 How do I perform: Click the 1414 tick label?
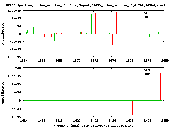(24, 121)
